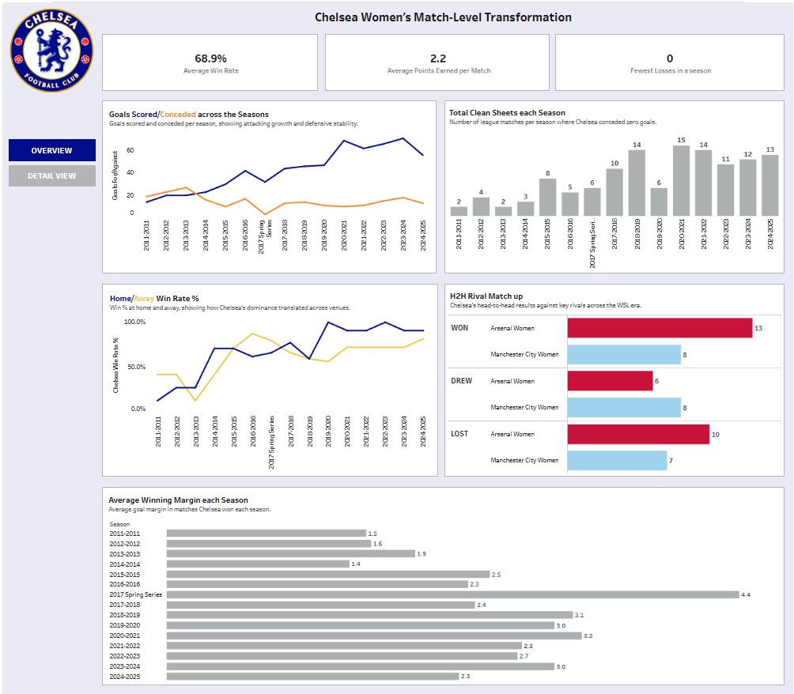
Task: Click the 2017-2018 season label in margin chart
Action: [x=125, y=605]
